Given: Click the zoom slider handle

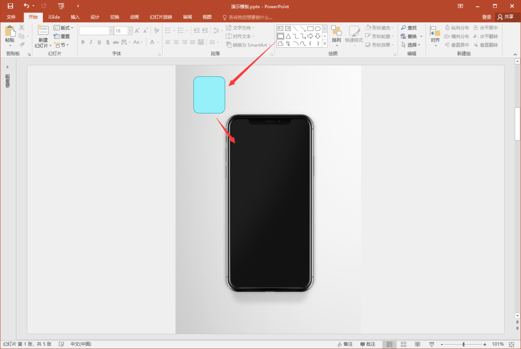Looking at the screenshot, I should point(464,344).
